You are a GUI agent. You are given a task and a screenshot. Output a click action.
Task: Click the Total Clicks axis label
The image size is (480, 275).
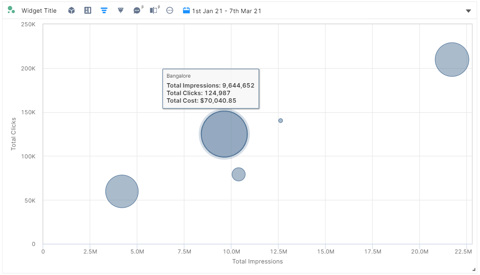pyautogui.click(x=14, y=134)
